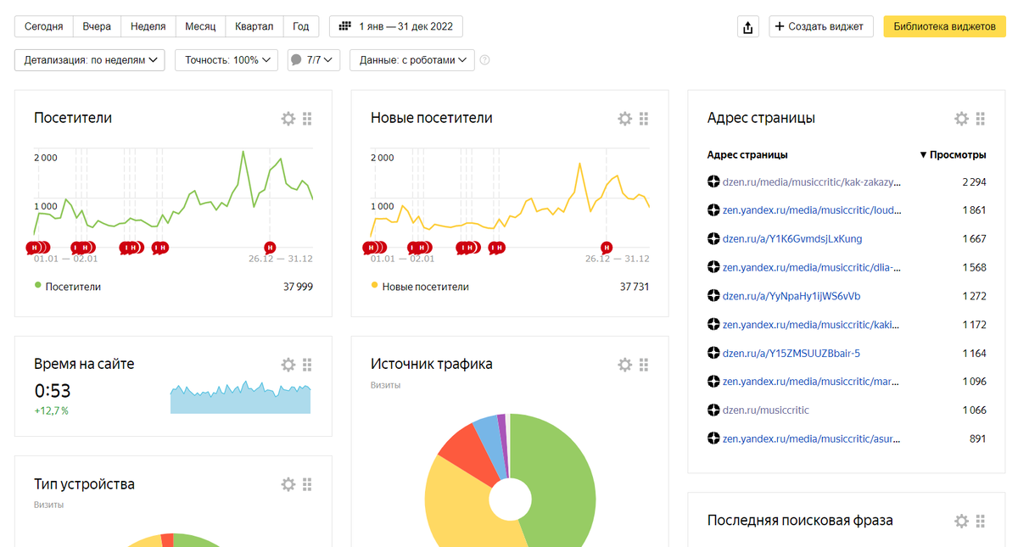Image resolution: width=1018 pixels, height=547 pixels.
Task: Open zen.yandex.ru/media/musiccritic/mar link
Action: point(812,382)
